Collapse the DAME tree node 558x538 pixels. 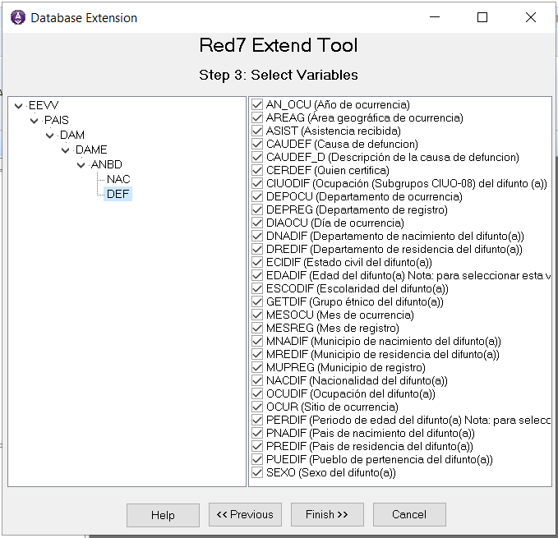(65, 150)
